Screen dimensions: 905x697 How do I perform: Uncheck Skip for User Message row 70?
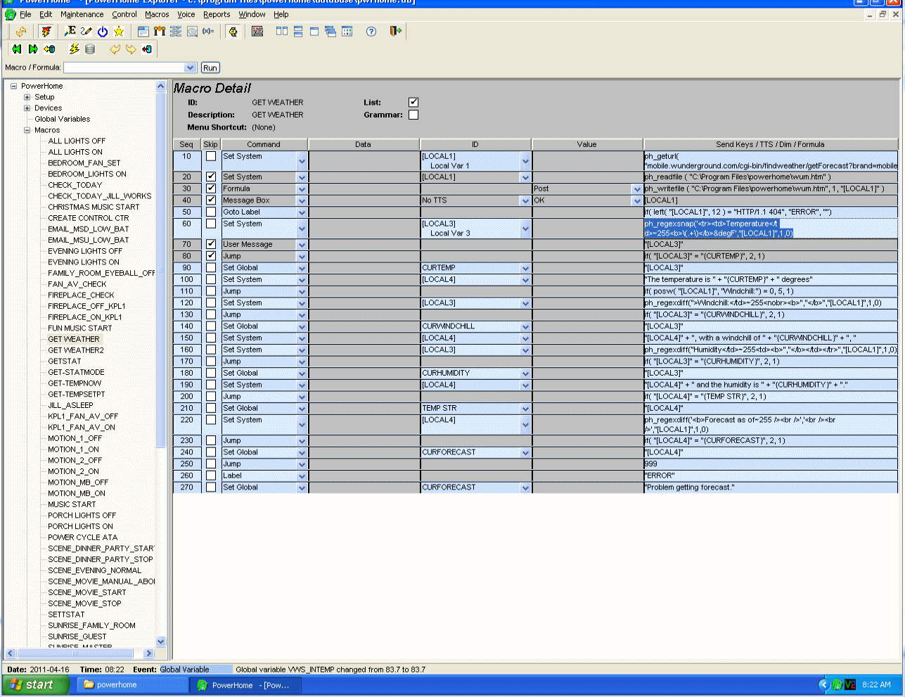tap(211, 244)
